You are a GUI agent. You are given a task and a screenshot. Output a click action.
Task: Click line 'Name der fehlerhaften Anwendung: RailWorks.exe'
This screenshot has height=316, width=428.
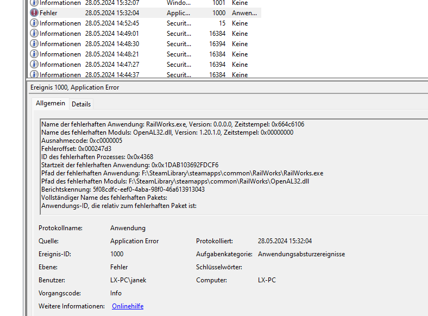pos(173,124)
